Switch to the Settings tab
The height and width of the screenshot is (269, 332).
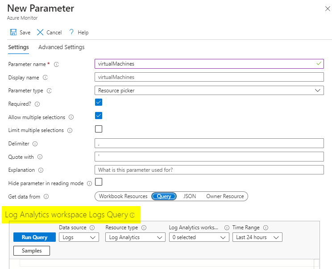coord(18,47)
